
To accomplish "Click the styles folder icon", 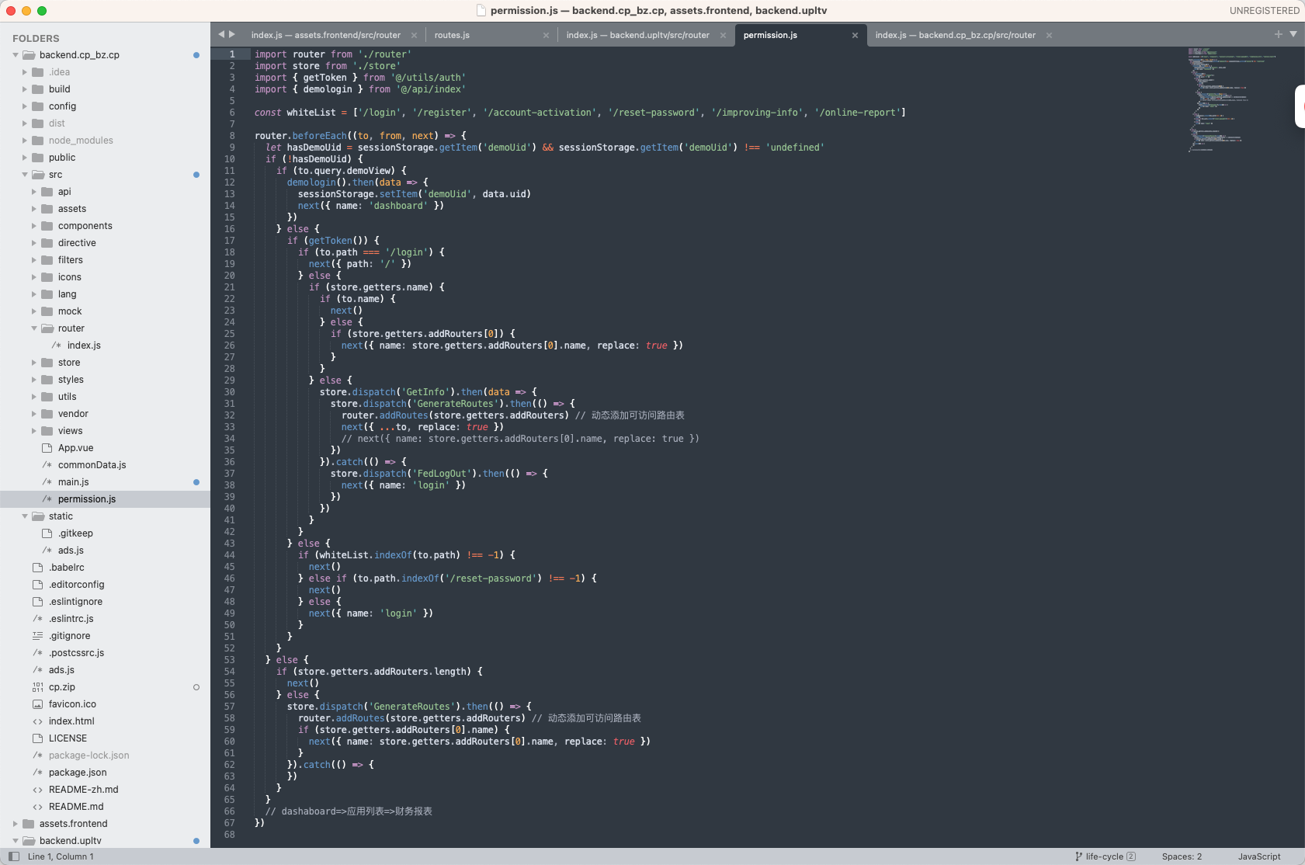I will coord(47,380).
